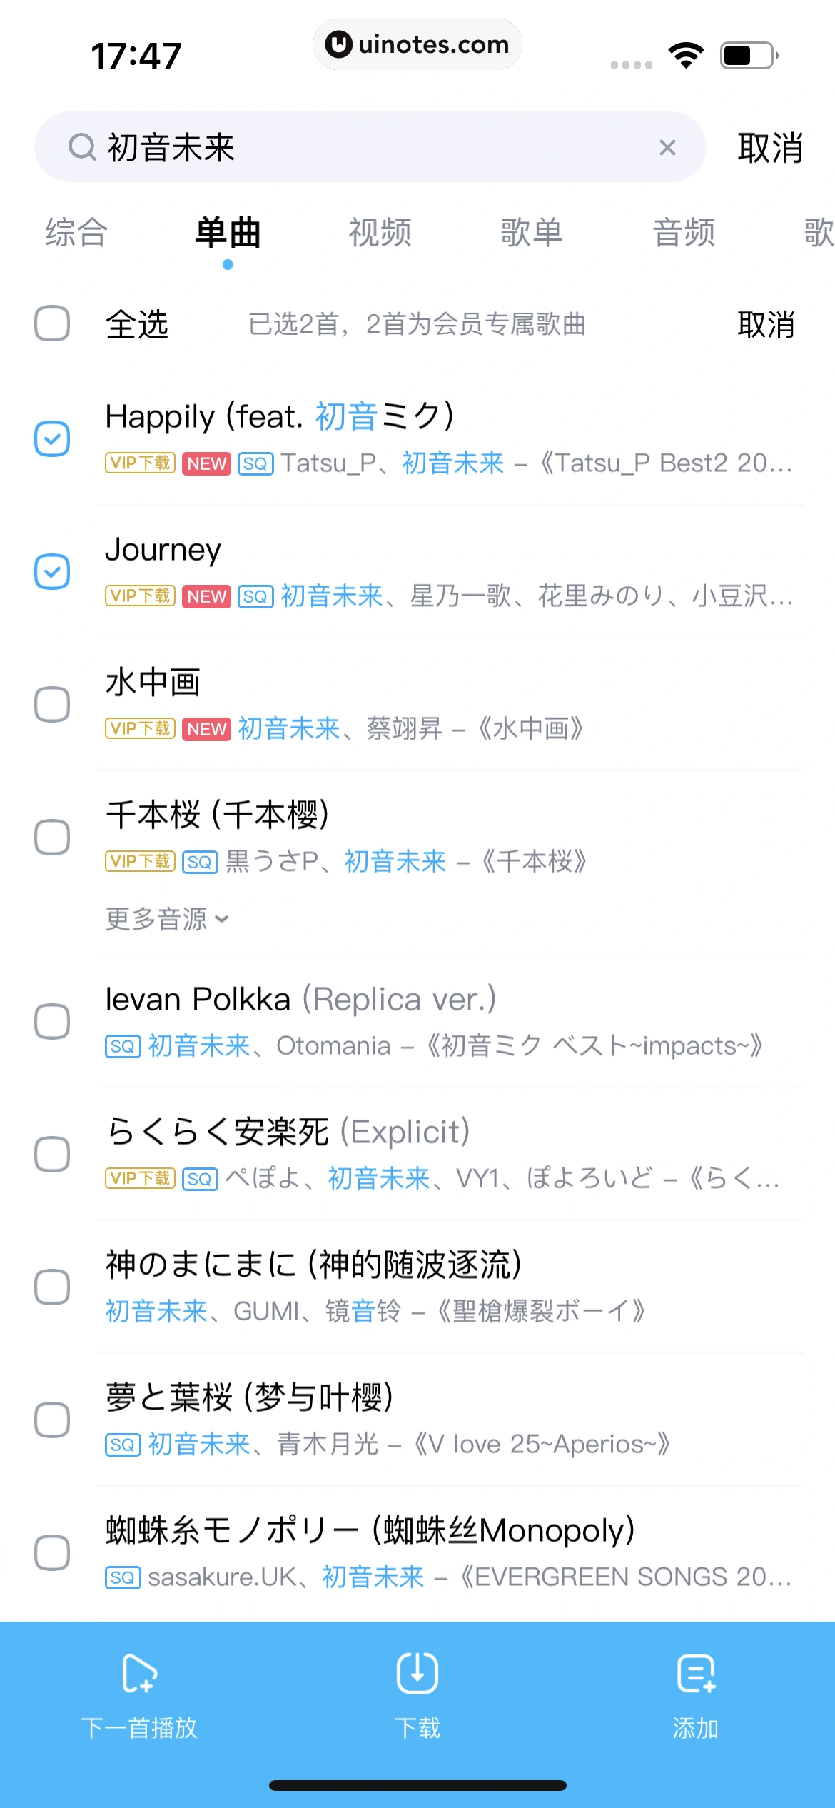Image resolution: width=835 pixels, height=1808 pixels.
Task: Tap 取消 in the selection row
Action: coord(765,325)
